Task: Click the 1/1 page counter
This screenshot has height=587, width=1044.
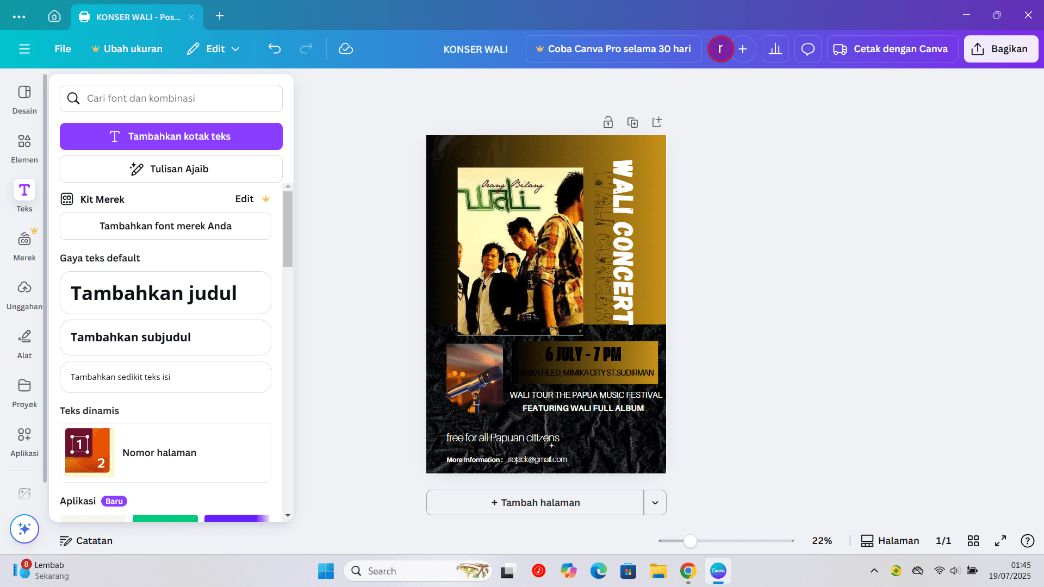Action: click(943, 541)
